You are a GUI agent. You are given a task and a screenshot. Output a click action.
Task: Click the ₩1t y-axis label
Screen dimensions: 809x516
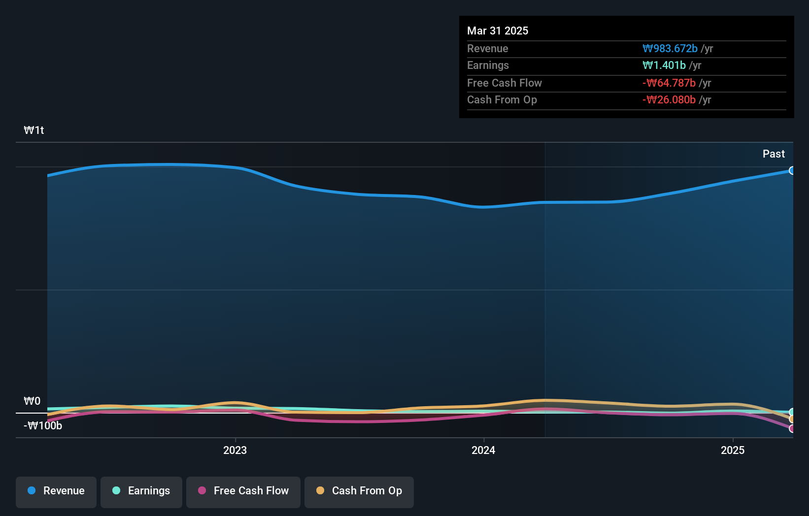[34, 130]
